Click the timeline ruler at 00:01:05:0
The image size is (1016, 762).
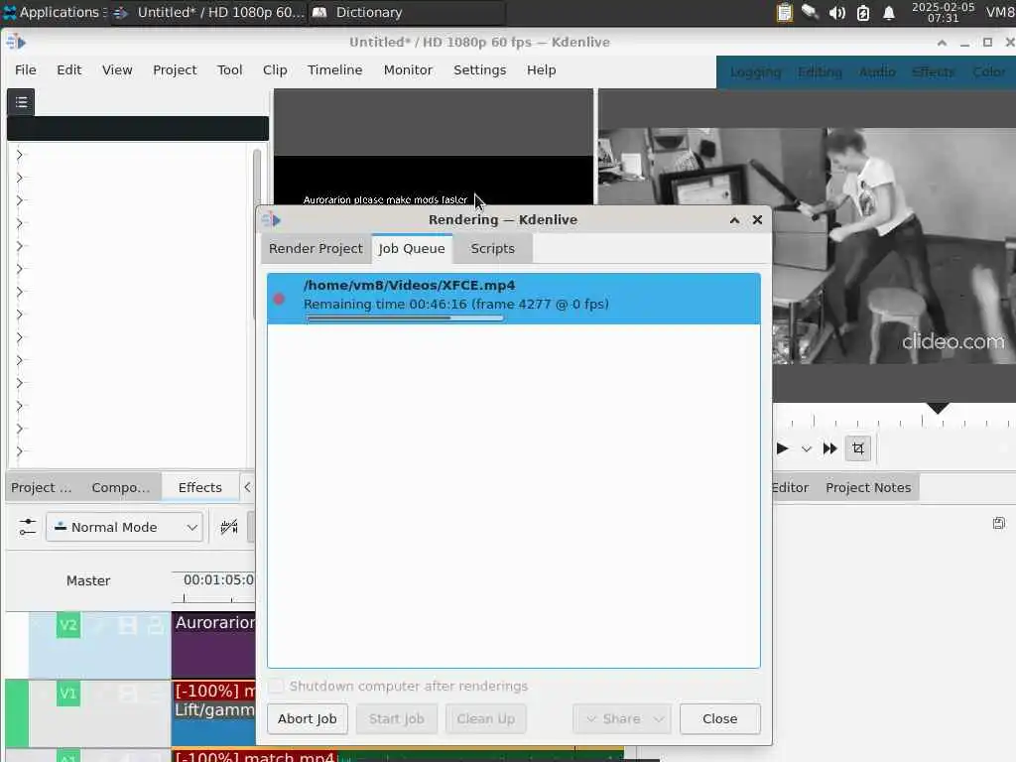214,587
